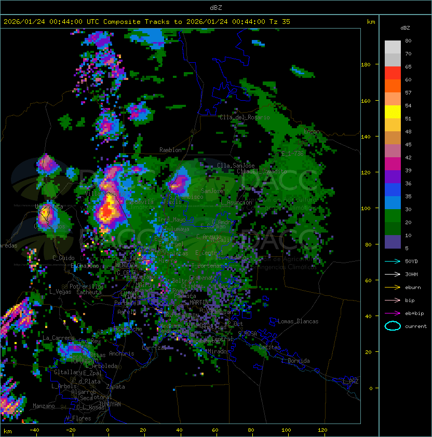This screenshot has height=437, width=432.
Task: Click the Encon map label
Action: 312,131
